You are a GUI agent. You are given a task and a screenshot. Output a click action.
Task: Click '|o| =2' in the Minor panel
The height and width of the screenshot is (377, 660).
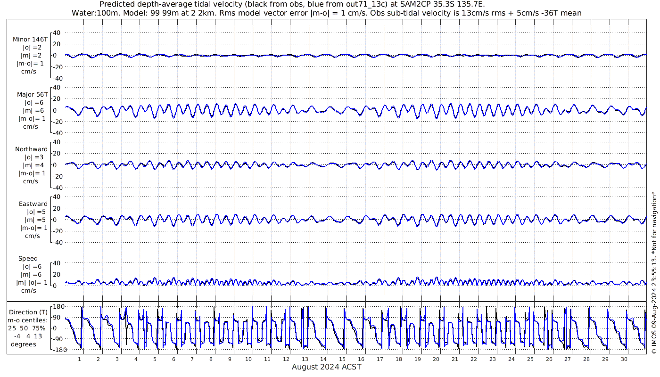point(33,47)
